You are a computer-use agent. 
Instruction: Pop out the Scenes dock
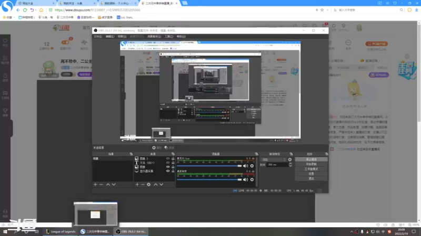131,154
